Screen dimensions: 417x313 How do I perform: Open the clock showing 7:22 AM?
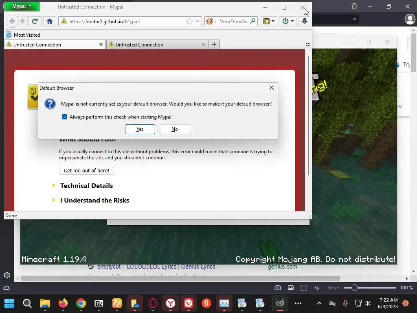click(388, 303)
